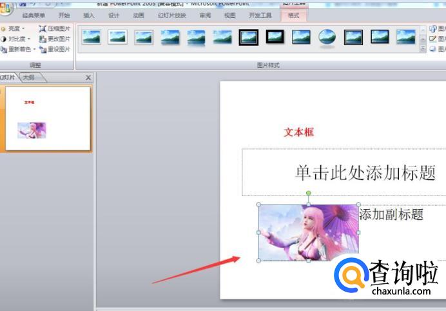Apply the oval picture style
This screenshot has width=446, height=311.
(x=327, y=37)
